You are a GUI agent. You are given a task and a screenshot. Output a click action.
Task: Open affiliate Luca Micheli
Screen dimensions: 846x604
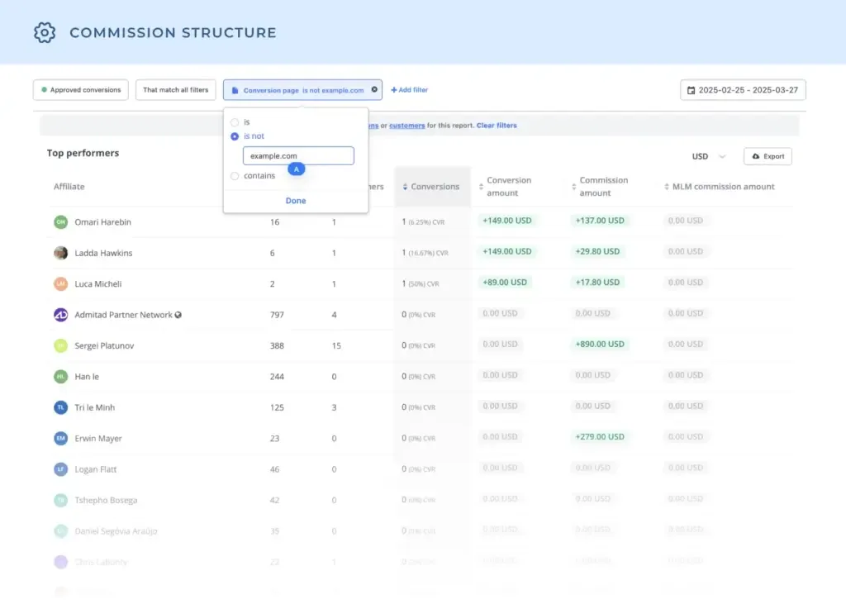pyautogui.click(x=97, y=283)
